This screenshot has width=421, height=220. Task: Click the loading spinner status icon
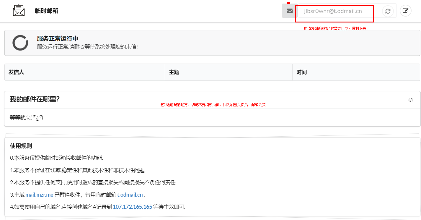pos(20,43)
